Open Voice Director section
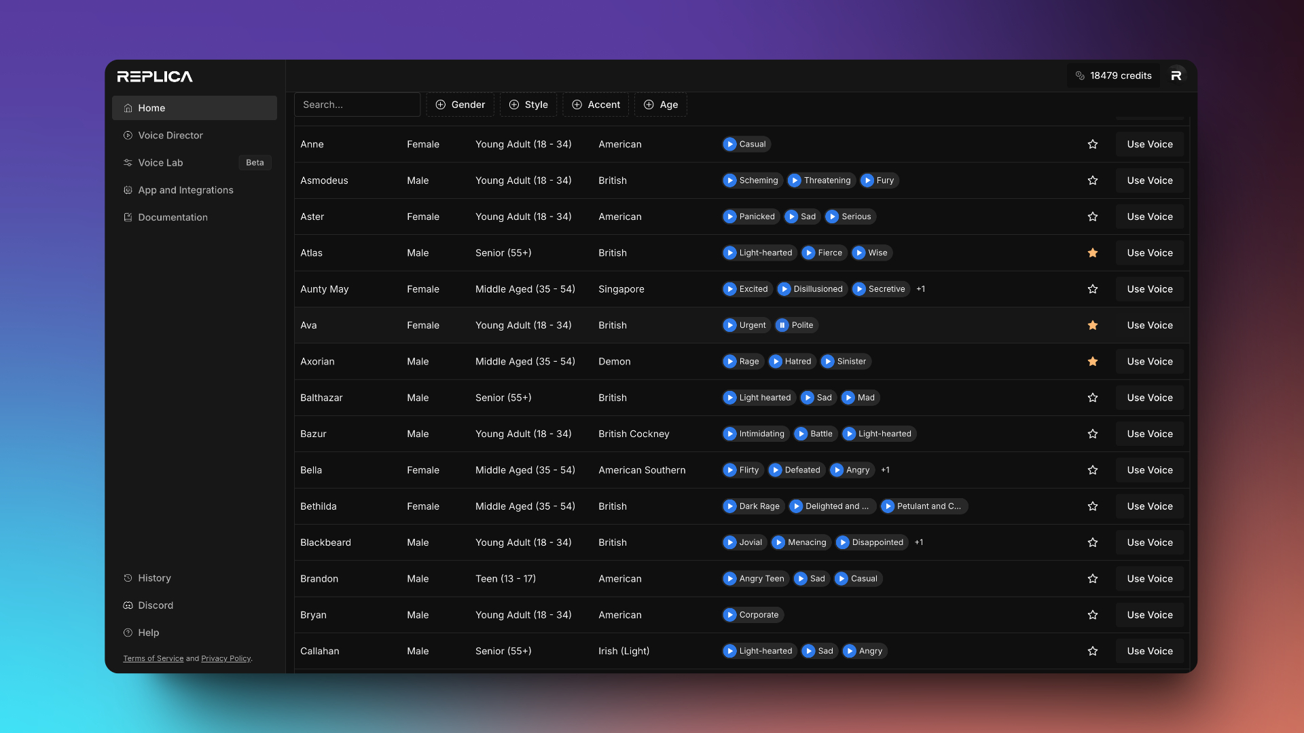 click(170, 136)
